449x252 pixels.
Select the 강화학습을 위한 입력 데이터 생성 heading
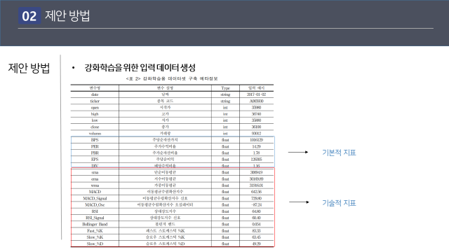point(140,68)
